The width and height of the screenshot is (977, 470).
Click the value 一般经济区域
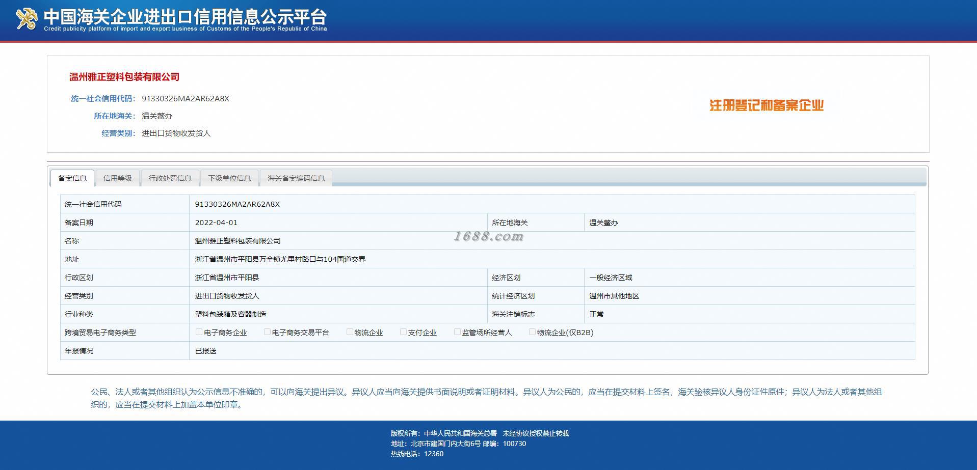(611, 278)
